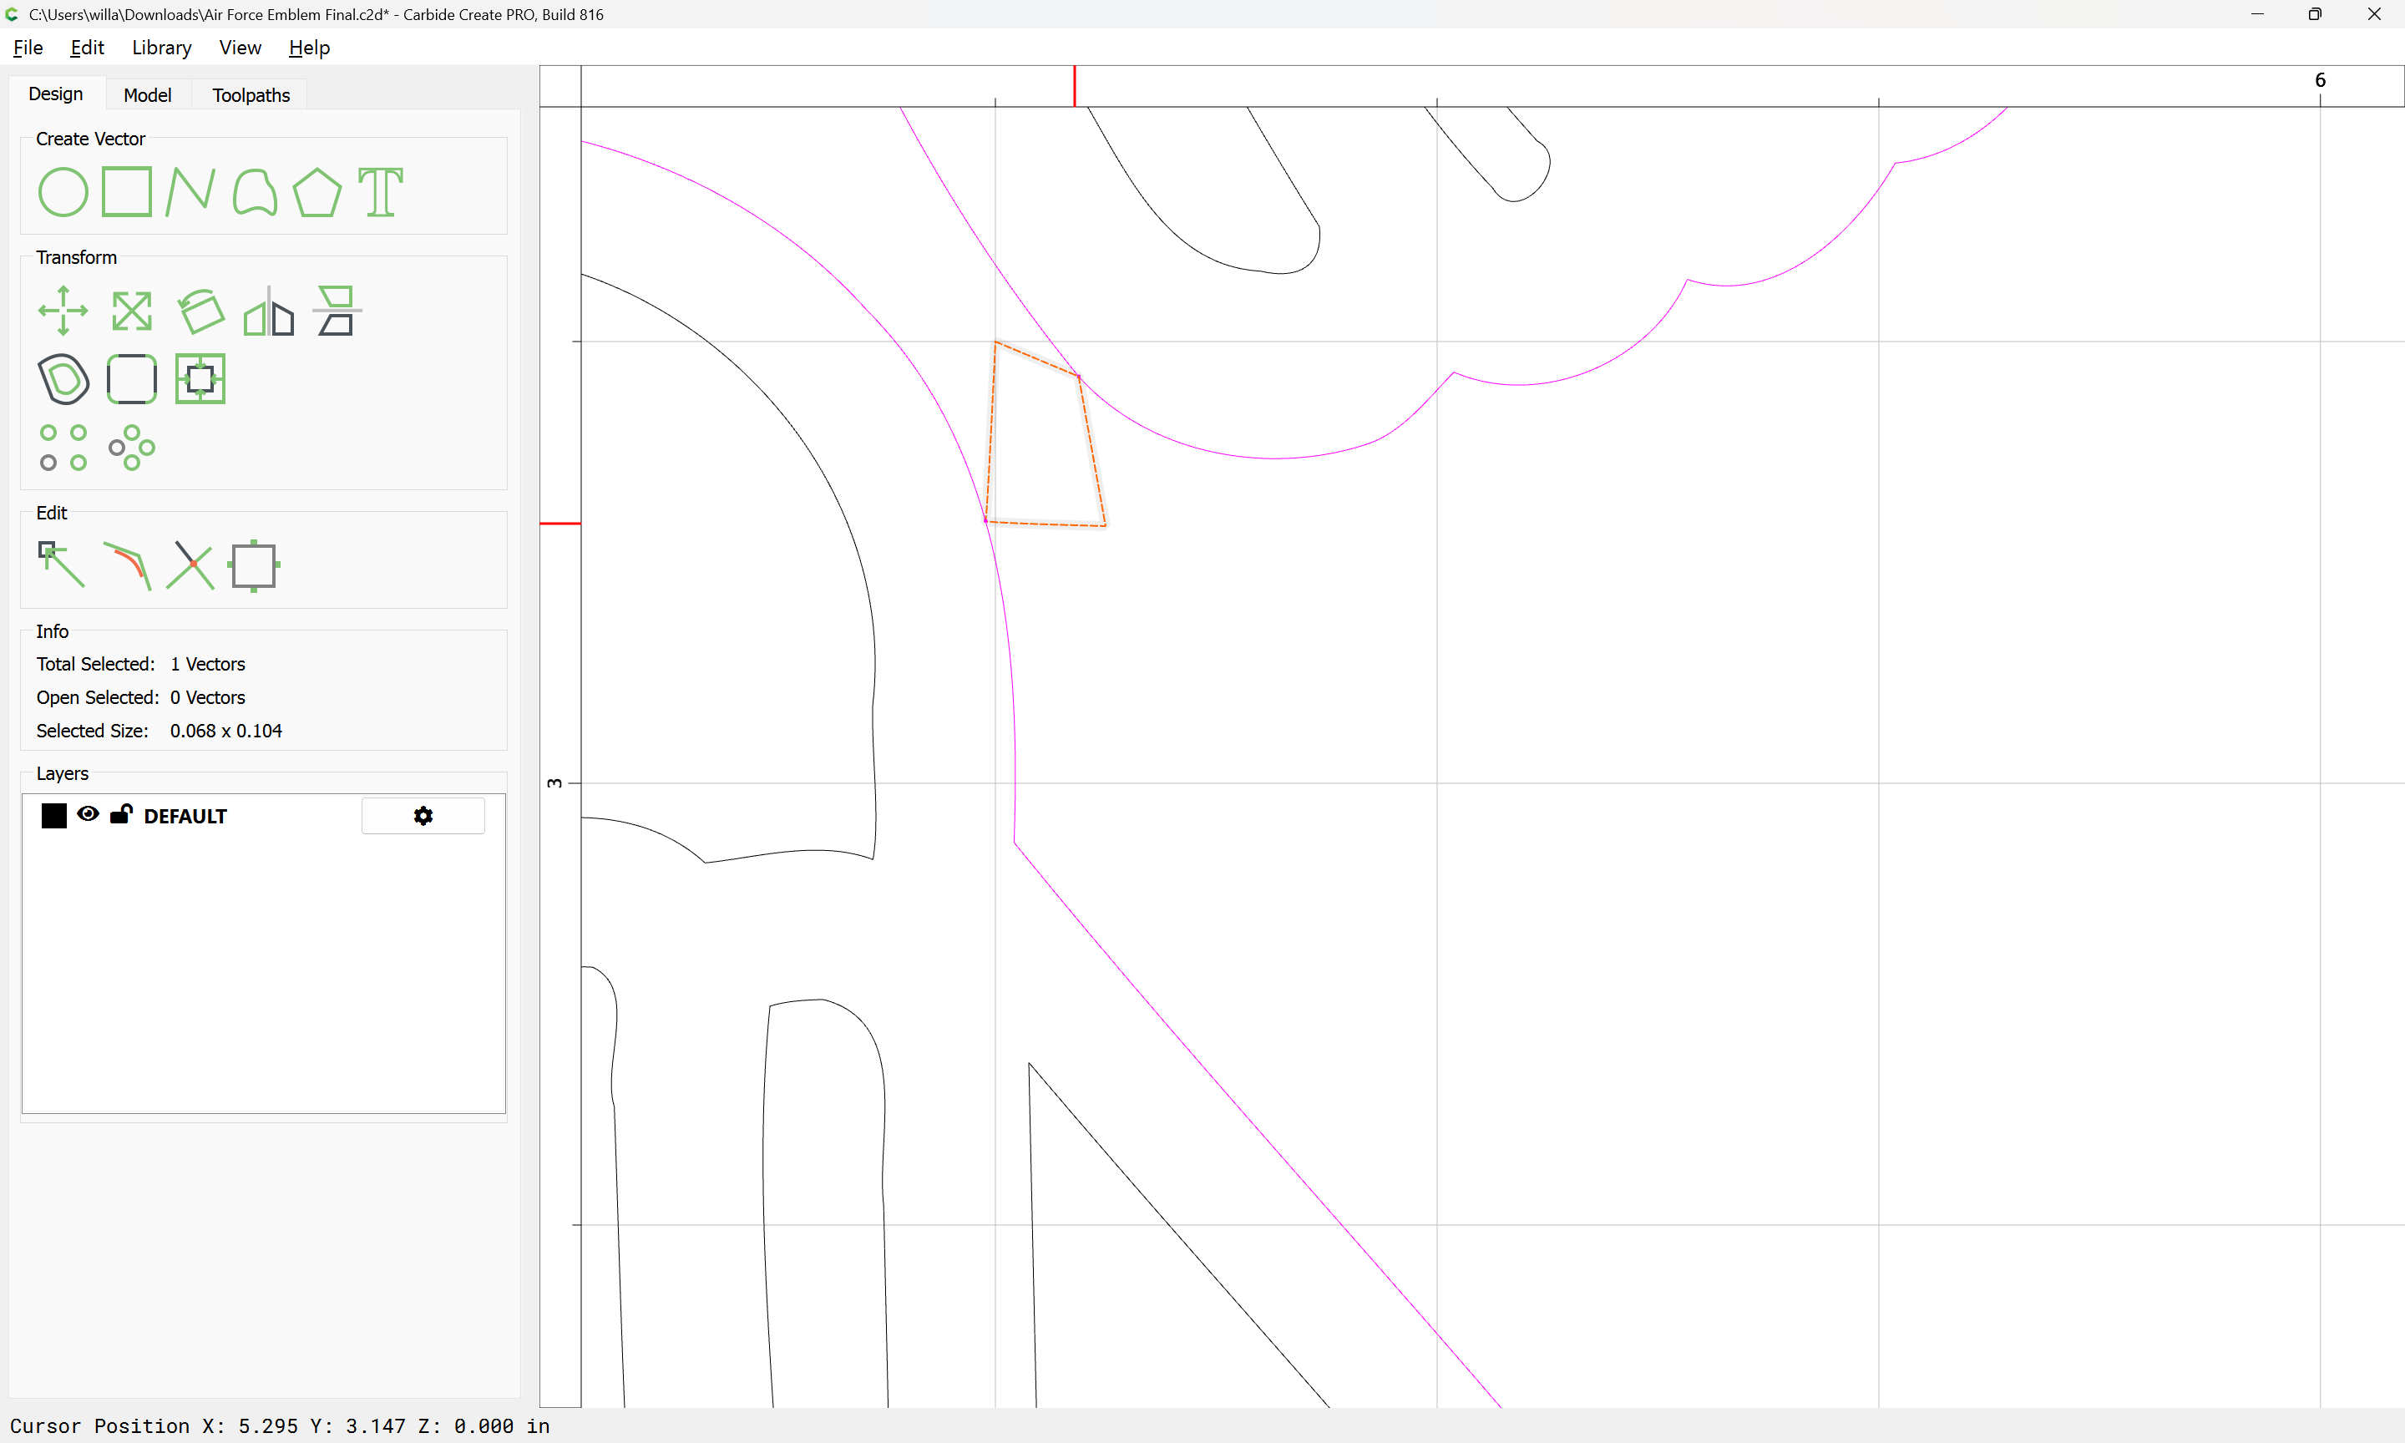Switch to the Toolpaths tab
2405x1443 pixels.
pyautogui.click(x=251, y=95)
